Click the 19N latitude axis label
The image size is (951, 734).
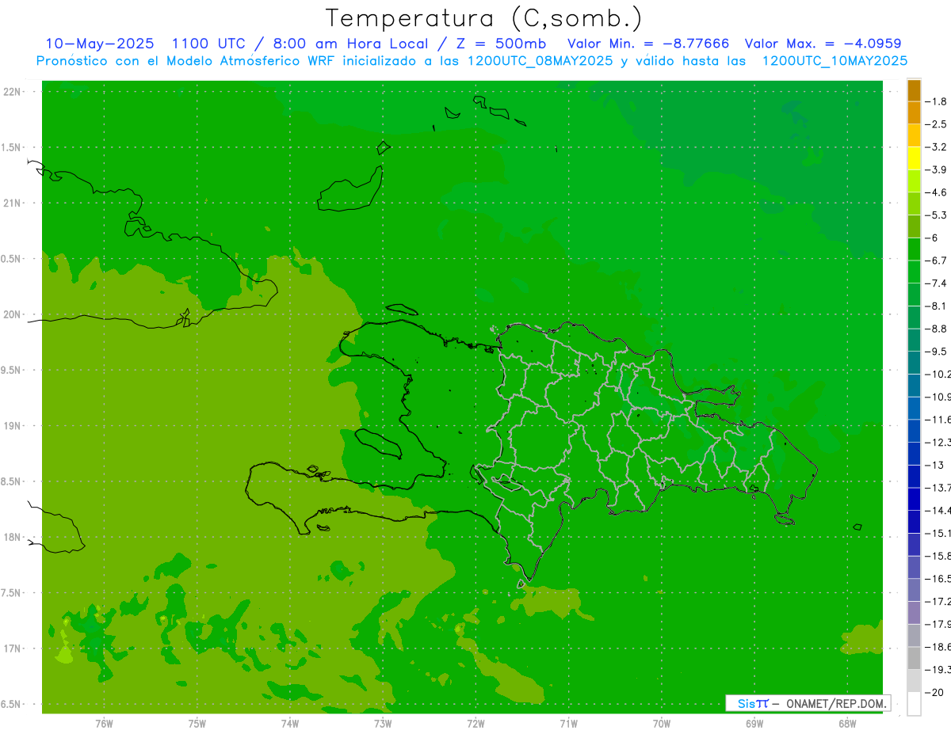(x=13, y=426)
